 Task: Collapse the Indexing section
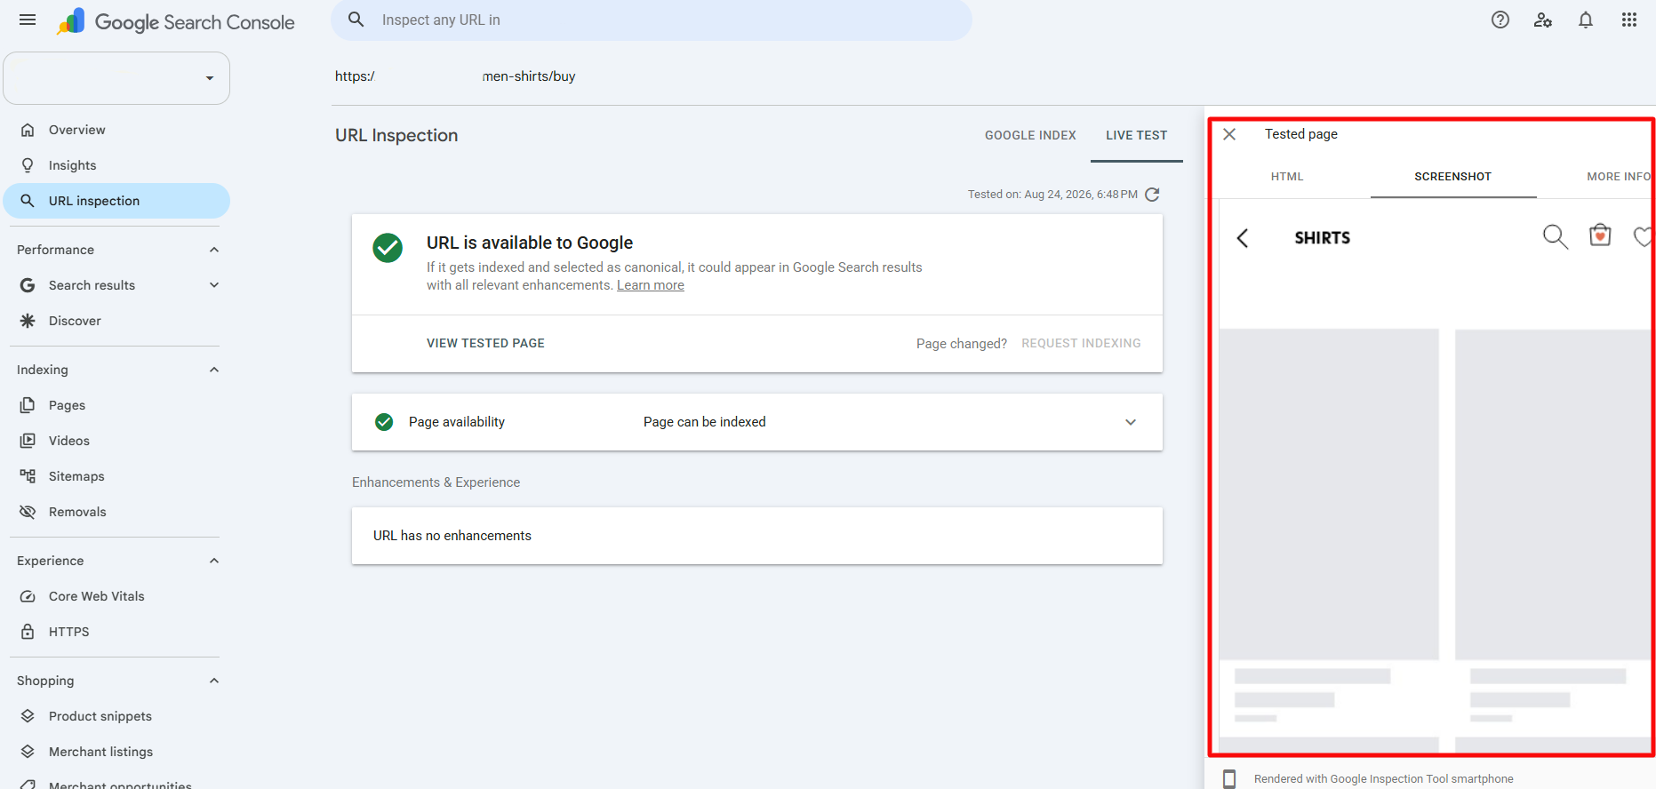click(214, 370)
